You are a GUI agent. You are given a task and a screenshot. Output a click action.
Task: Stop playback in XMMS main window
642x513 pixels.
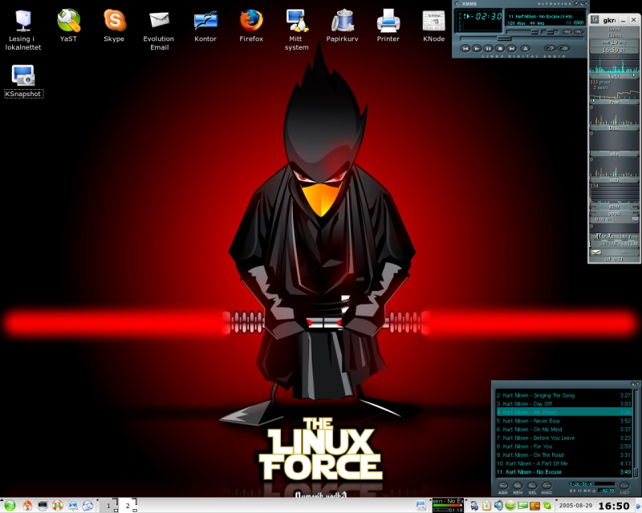click(x=499, y=48)
